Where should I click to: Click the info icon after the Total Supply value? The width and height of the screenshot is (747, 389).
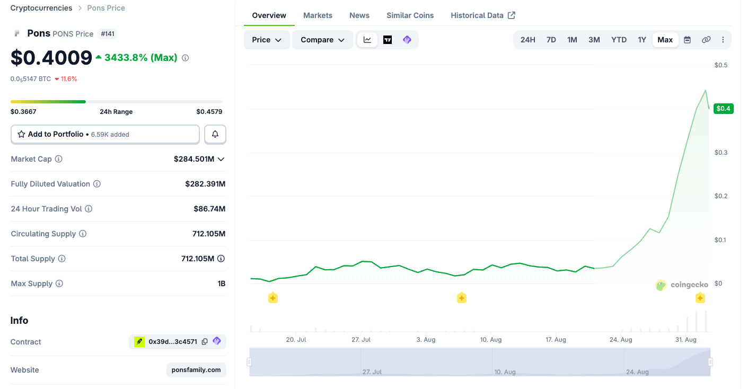[x=221, y=259]
